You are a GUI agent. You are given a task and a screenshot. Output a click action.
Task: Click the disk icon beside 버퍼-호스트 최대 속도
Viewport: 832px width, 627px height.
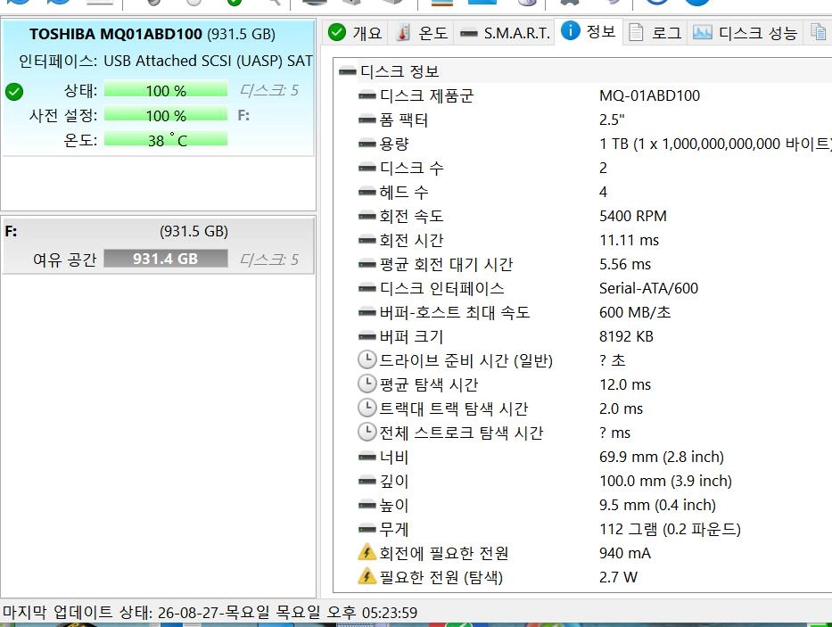click(x=367, y=313)
